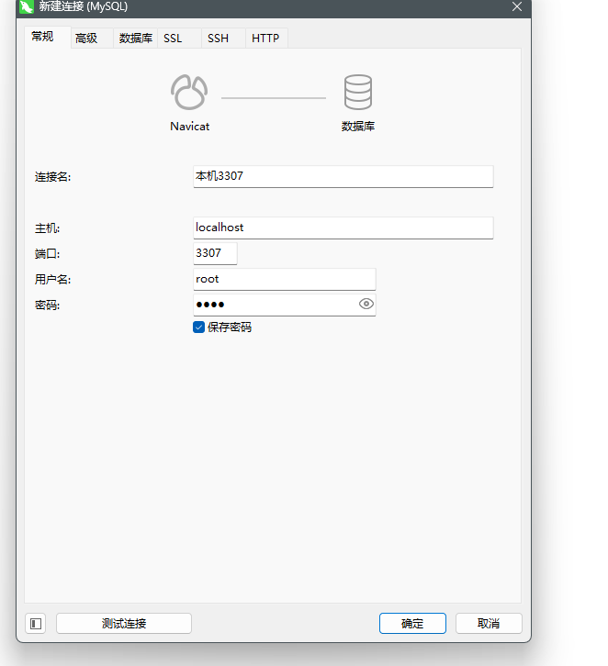Screen dimensions: 608x666
Task: Click the Navicat app icon in title bar
Action: tap(28, 6)
